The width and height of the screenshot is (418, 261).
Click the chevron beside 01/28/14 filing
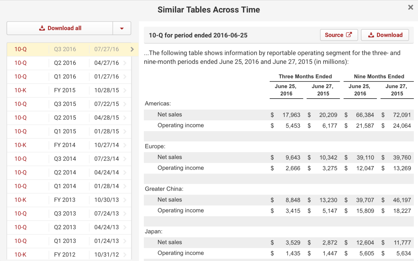point(125,186)
